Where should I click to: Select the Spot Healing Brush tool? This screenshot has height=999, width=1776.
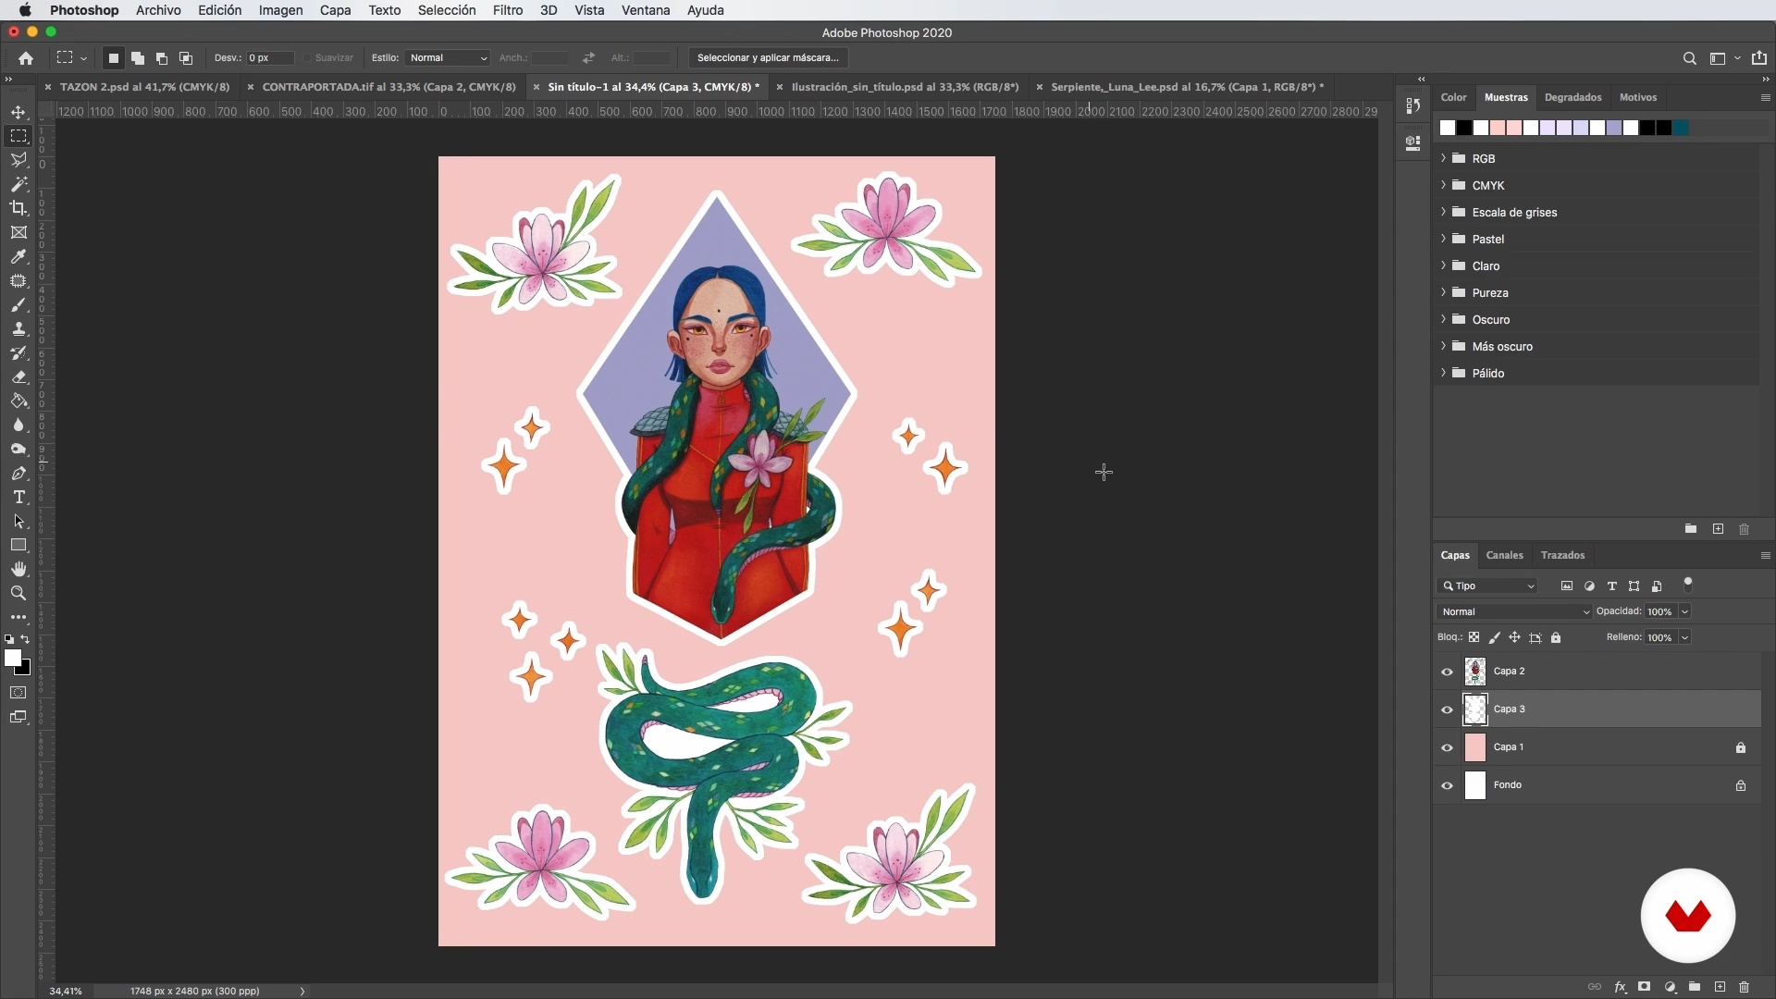(18, 280)
